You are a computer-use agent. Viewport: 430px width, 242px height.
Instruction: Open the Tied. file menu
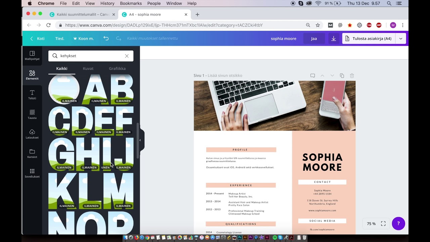pyautogui.click(x=60, y=38)
